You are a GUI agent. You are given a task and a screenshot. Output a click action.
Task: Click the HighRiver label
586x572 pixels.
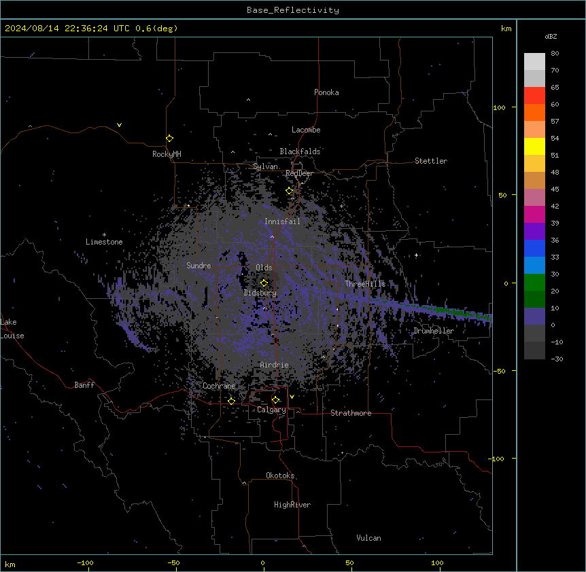[292, 505]
